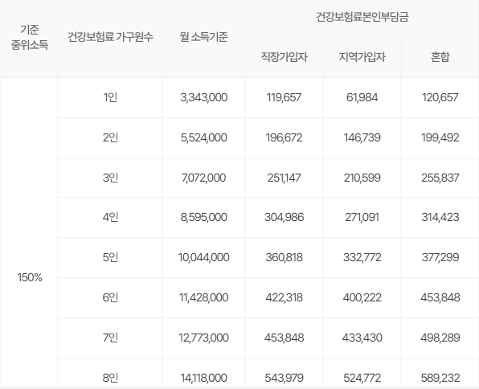This screenshot has width=479, height=389.
Task: Click the 8인 household row label
Action: point(110,378)
